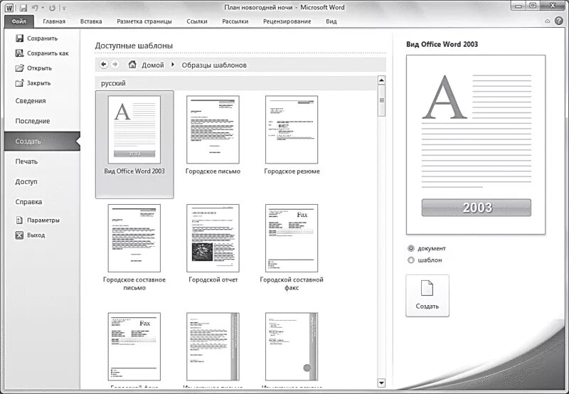The height and width of the screenshot is (394, 569).
Task: Expand the breadcrumb arrow after Домой
Action: point(173,65)
